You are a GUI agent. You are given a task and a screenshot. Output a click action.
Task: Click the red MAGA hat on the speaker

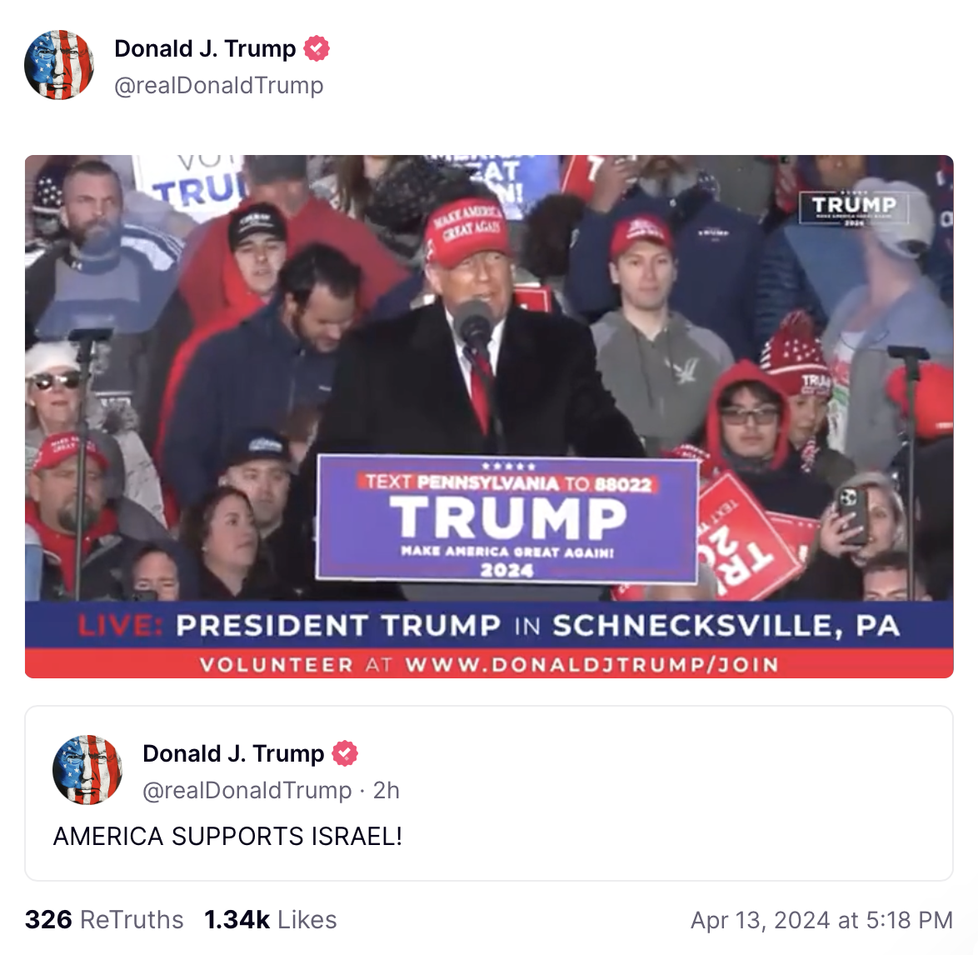pos(466,228)
